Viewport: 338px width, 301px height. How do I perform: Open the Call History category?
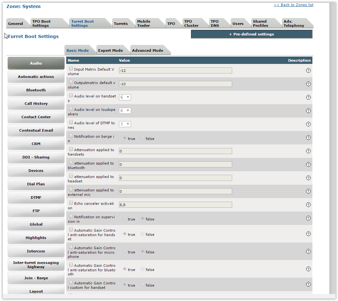click(x=36, y=104)
